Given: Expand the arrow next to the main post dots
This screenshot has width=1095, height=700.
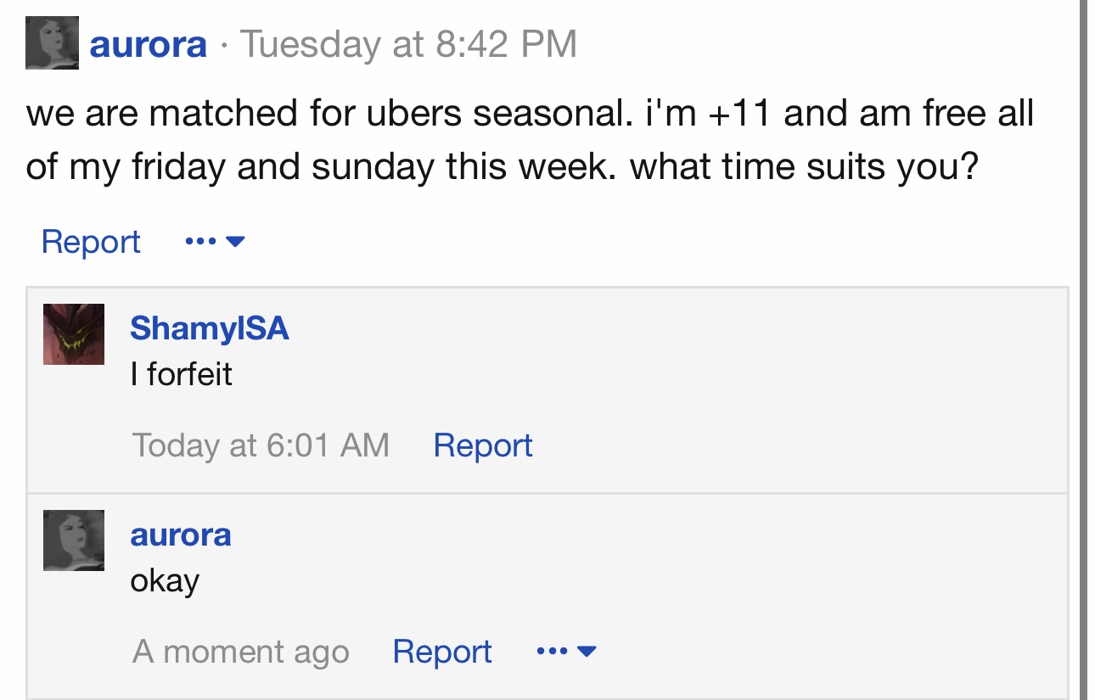Looking at the screenshot, I should pos(236,242).
